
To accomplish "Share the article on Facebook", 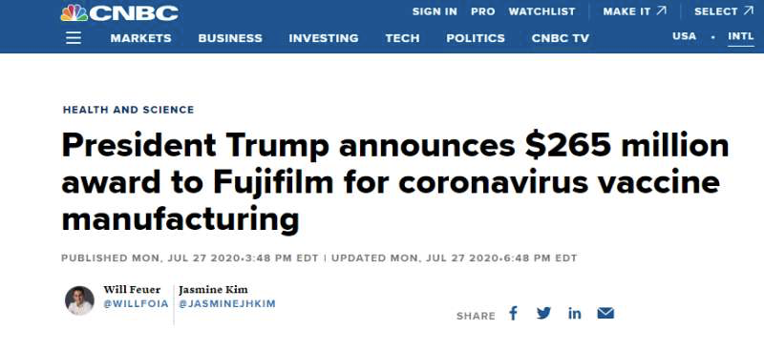I will coord(513,313).
